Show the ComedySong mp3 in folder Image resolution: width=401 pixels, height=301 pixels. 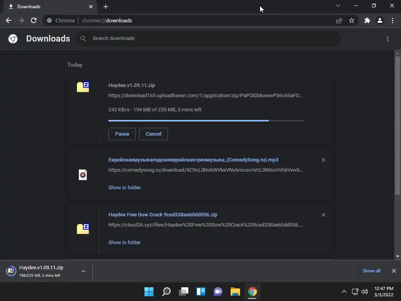[x=125, y=188]
